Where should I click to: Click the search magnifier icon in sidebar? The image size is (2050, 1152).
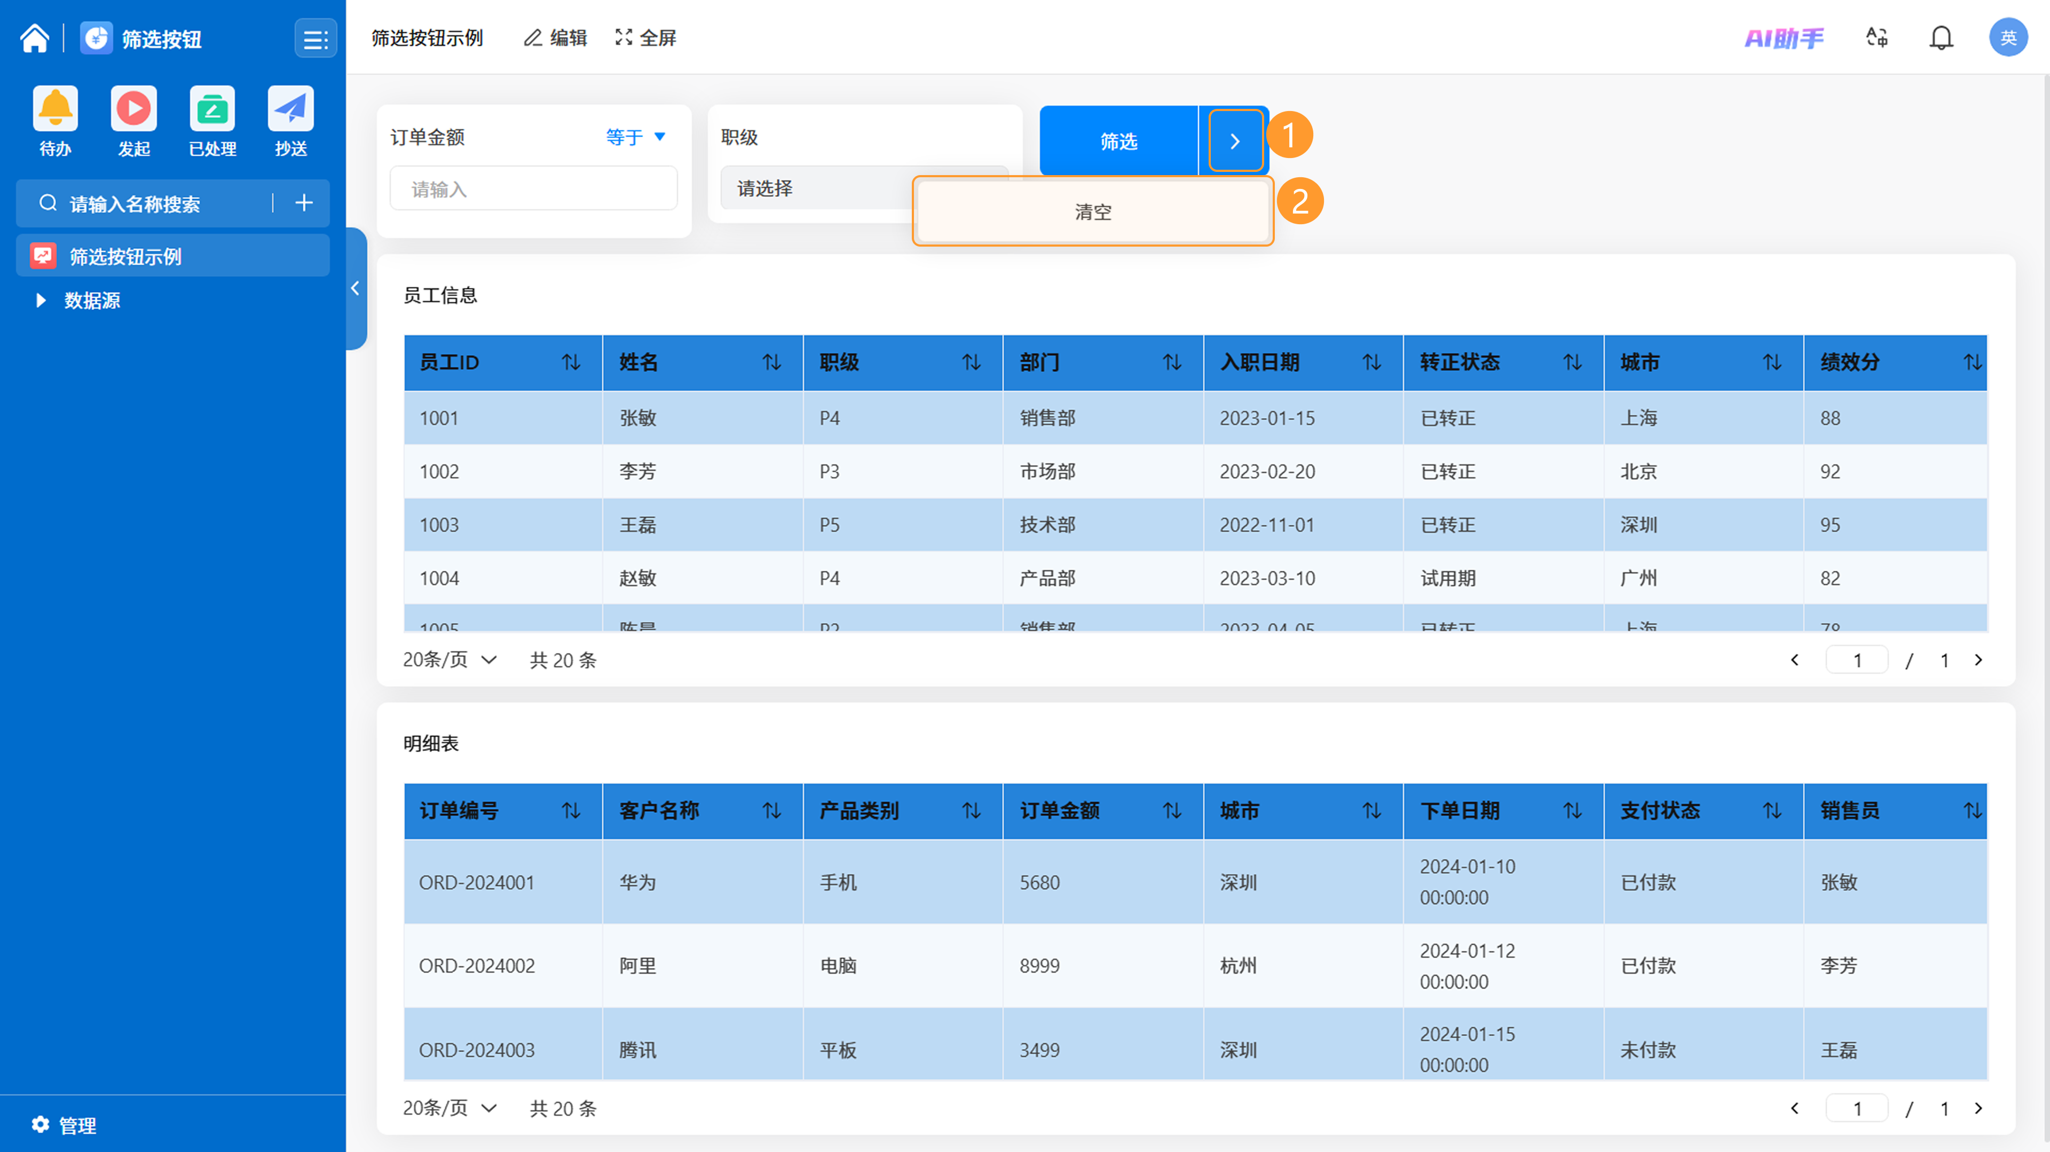[48, 203]
